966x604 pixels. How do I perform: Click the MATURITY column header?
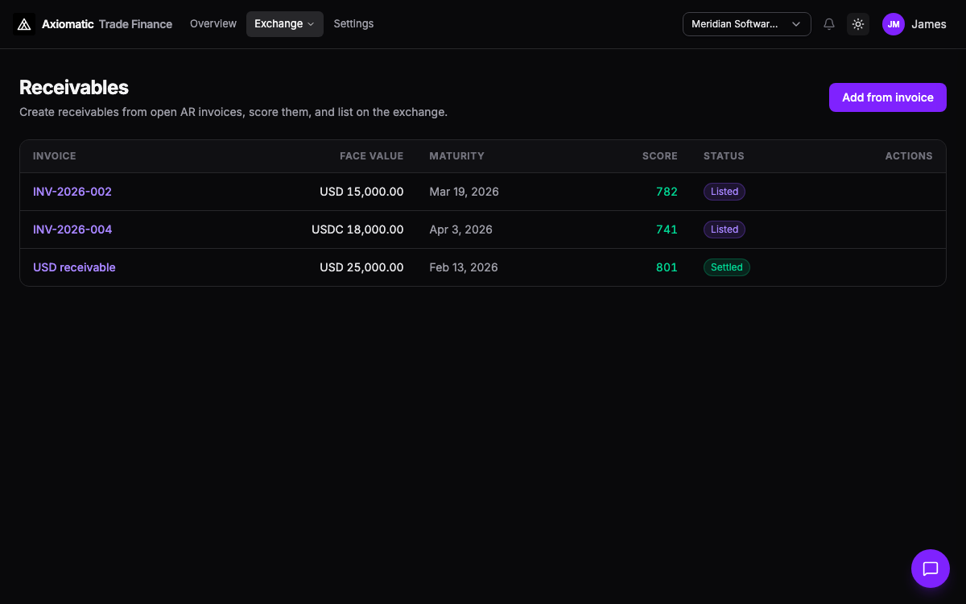[x=457, y=156]
